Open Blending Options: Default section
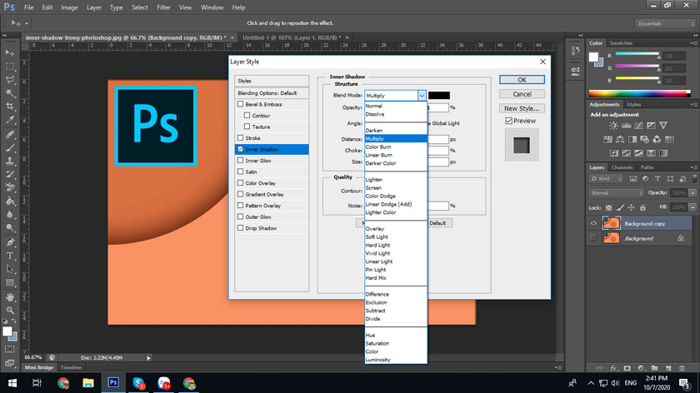This screenshot has height=393, width=700. 272,93
